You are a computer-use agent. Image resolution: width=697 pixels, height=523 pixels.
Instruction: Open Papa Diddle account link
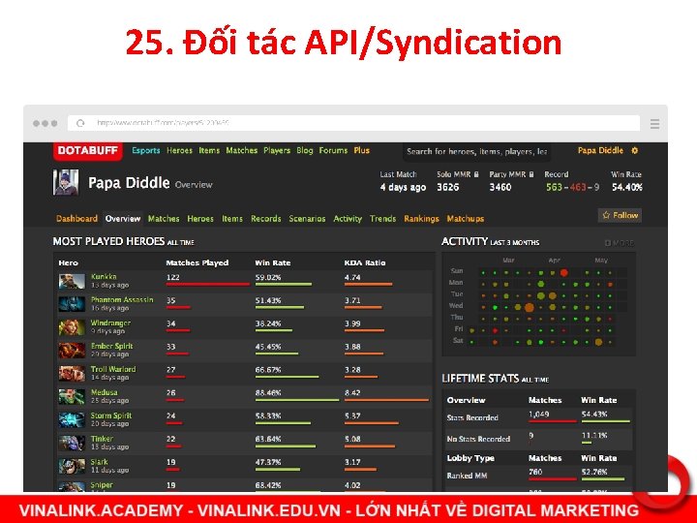pyautogui.click(x=600, y=150)
